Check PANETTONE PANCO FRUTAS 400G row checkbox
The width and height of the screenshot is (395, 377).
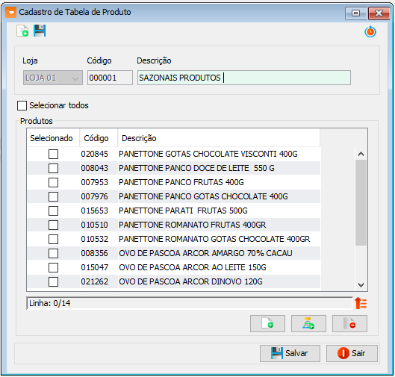point(53,182)
